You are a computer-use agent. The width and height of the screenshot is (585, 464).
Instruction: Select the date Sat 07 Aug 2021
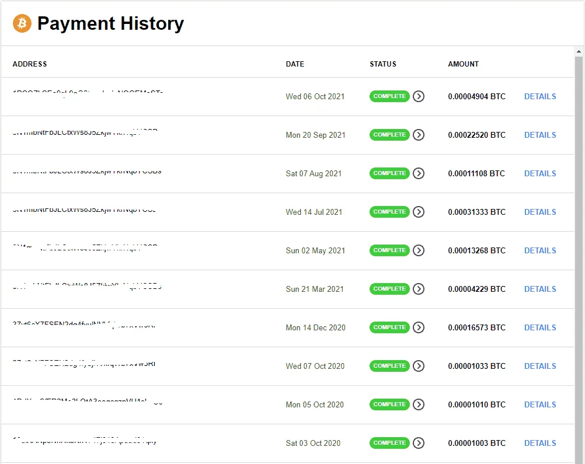coord(314,174)
